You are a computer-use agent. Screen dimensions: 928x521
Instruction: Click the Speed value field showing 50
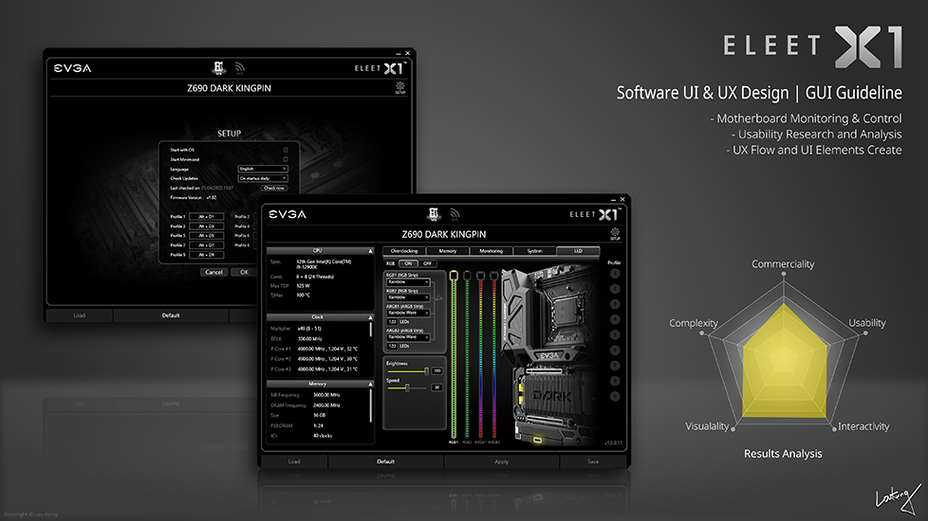coord(437,387)
